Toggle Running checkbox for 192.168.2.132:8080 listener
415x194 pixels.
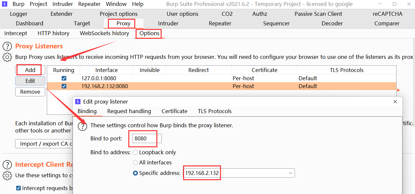coord(64,86)
